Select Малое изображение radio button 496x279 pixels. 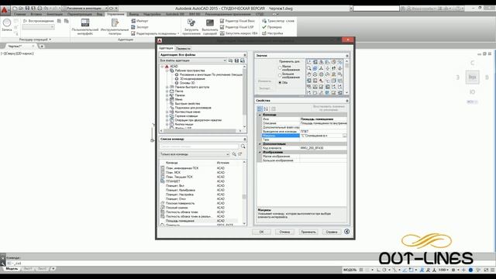click(280, 68)
